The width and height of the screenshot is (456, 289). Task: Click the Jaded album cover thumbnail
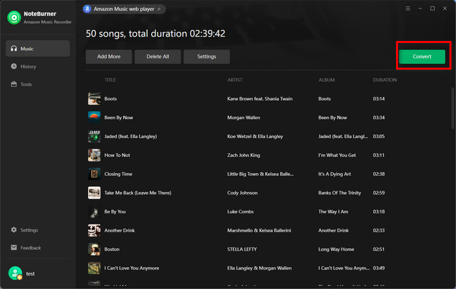point(94,136)
